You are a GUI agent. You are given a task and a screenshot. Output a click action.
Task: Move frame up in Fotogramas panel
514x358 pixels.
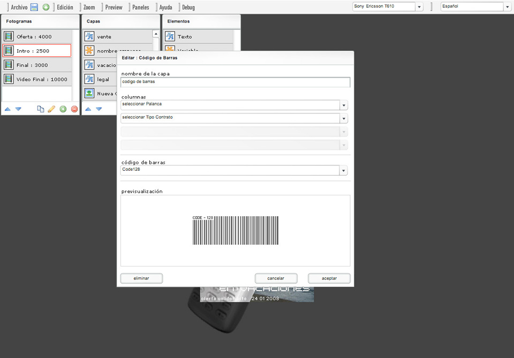[7, 109]
